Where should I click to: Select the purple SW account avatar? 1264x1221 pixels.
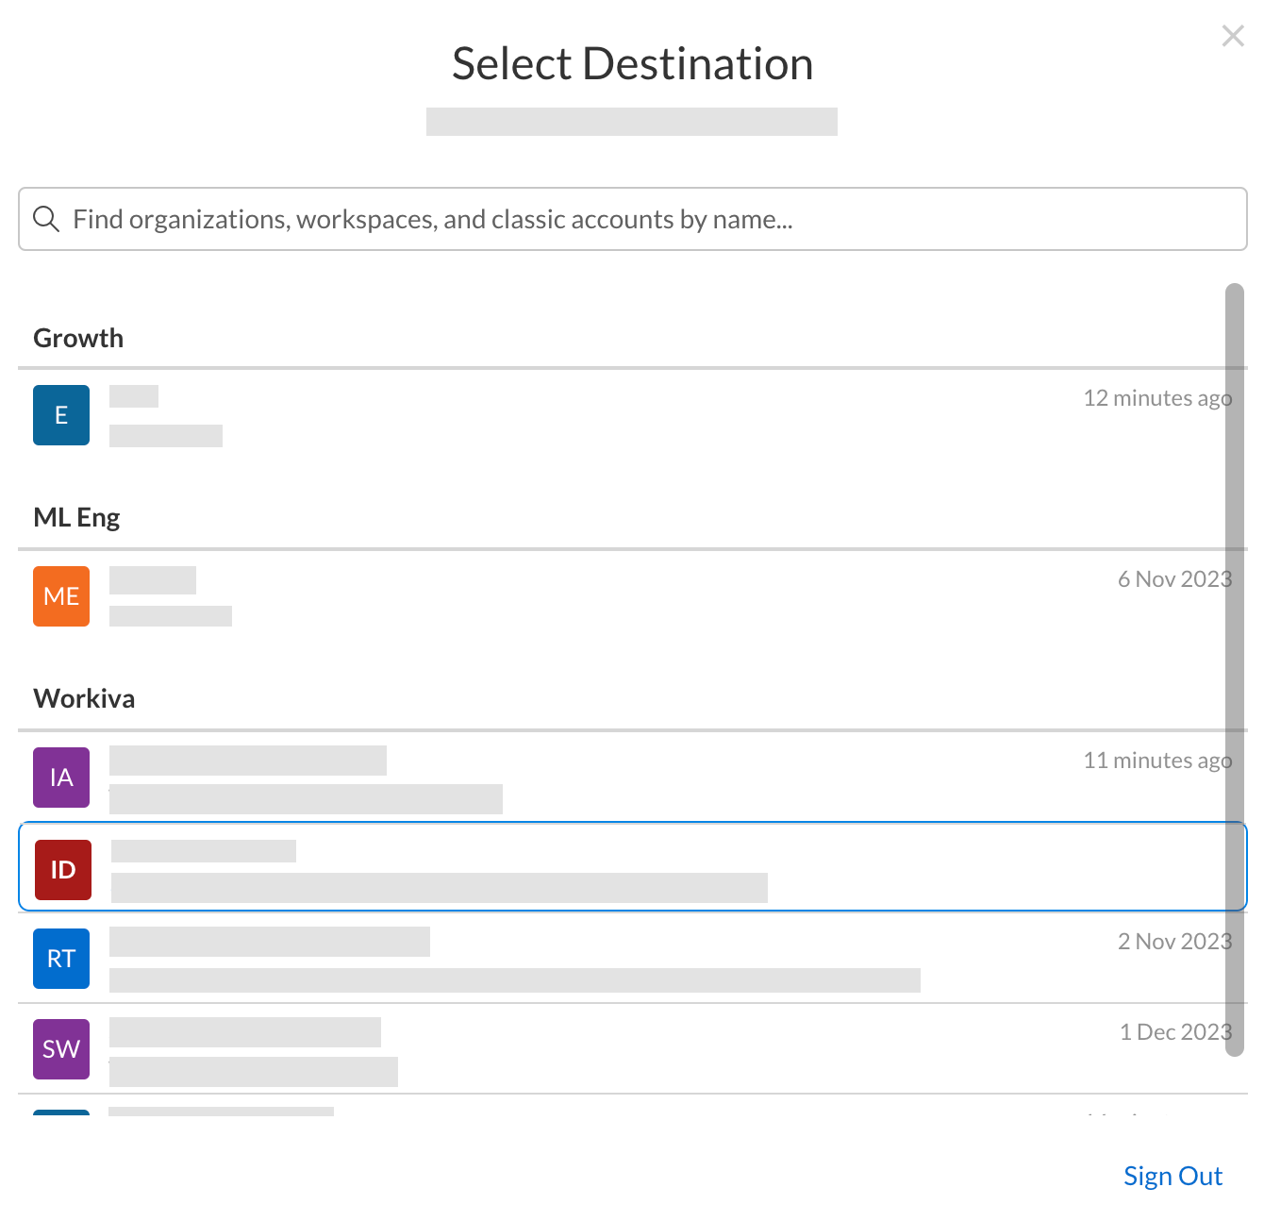(x=61, y=1049)
